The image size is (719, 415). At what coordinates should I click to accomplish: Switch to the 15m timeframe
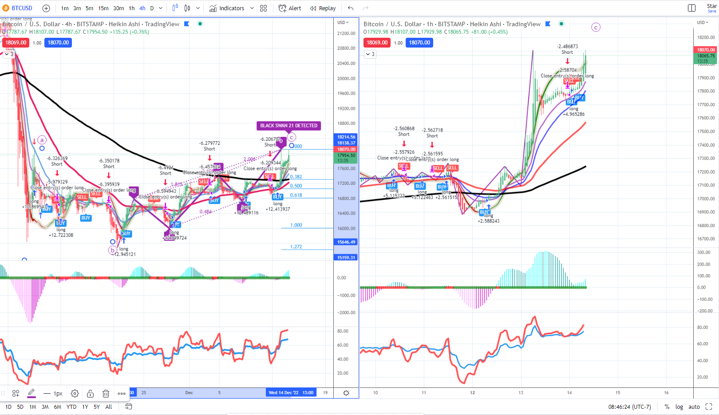point(103,8)
